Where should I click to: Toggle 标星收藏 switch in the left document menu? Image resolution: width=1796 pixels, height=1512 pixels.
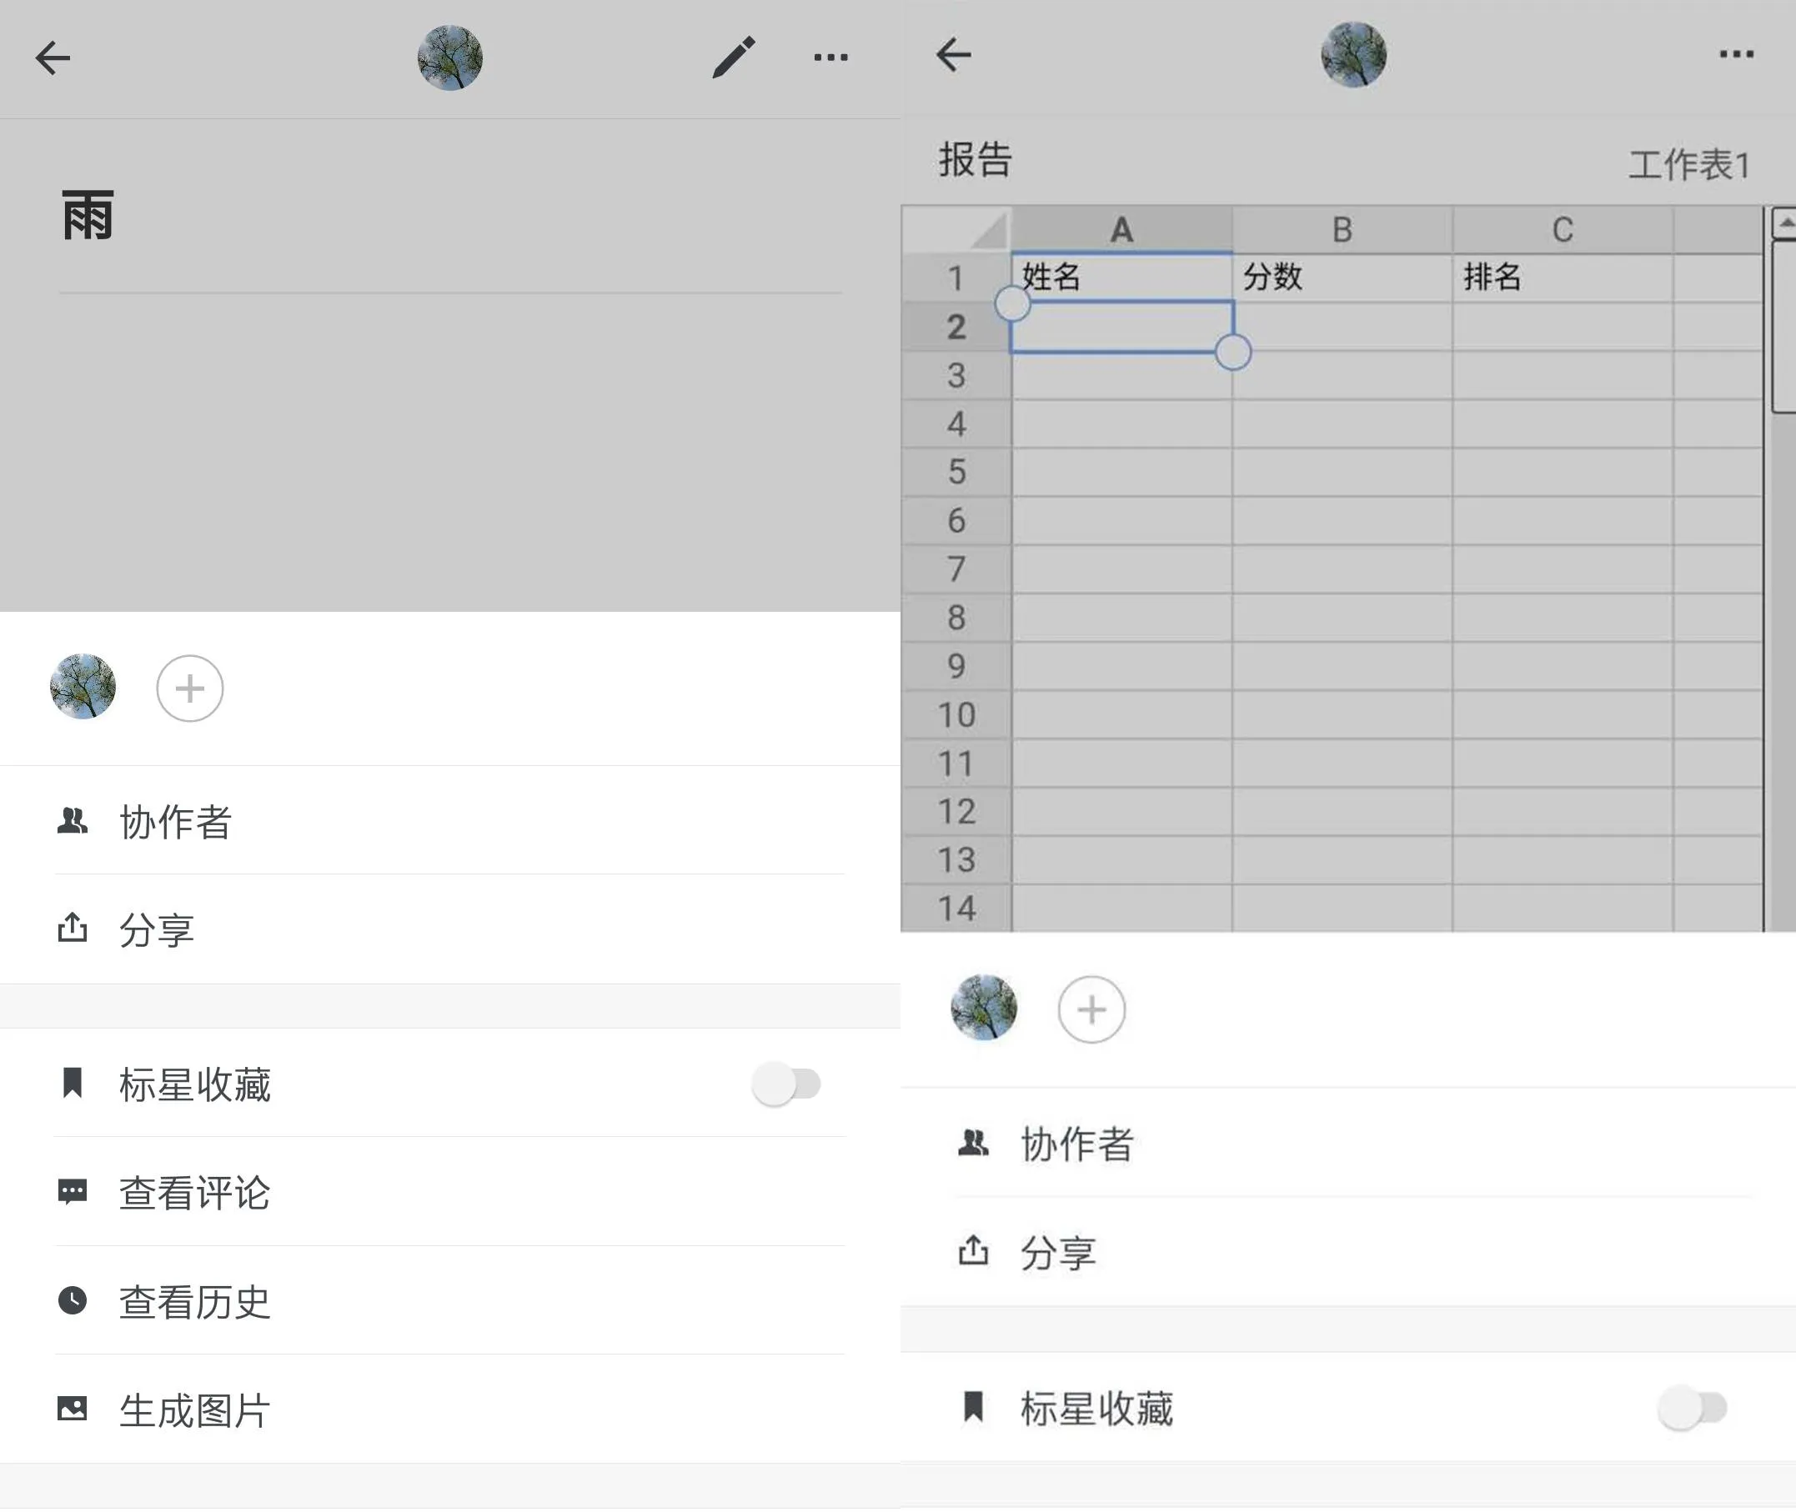tap(786, 1084)
